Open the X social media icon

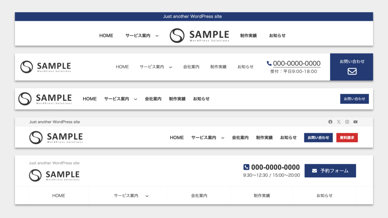[x=338, y=121]
